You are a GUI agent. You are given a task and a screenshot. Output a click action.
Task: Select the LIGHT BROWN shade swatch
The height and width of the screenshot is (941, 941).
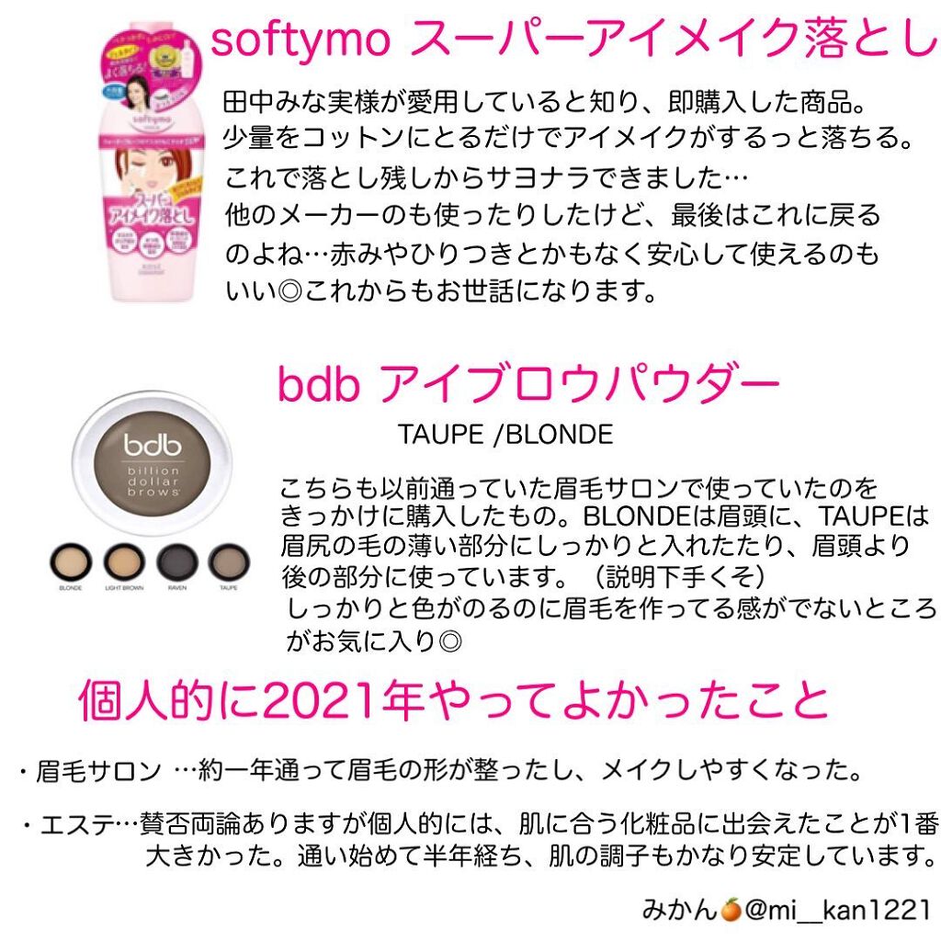point(124,561)
